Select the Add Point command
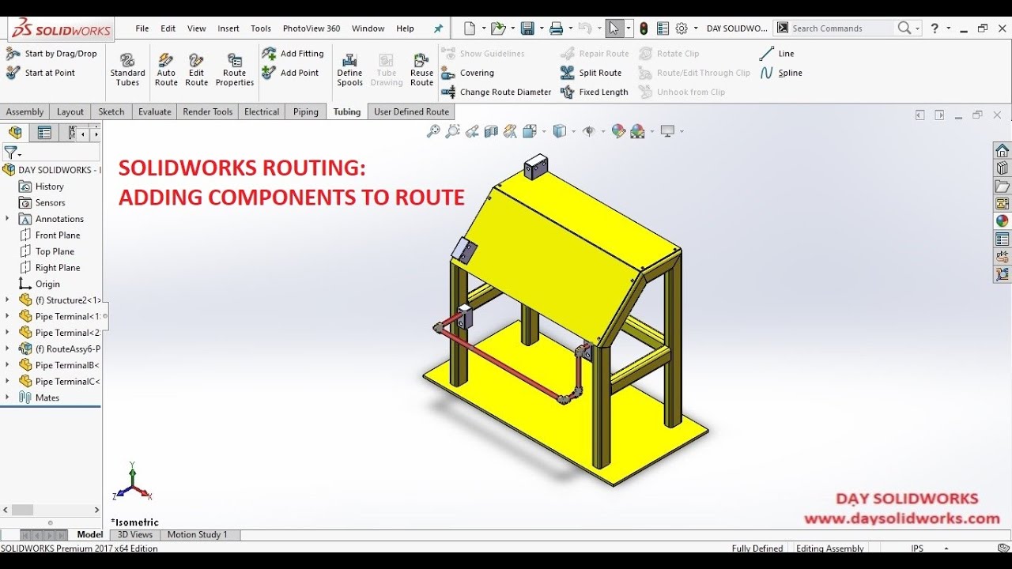 coord(290,73)
